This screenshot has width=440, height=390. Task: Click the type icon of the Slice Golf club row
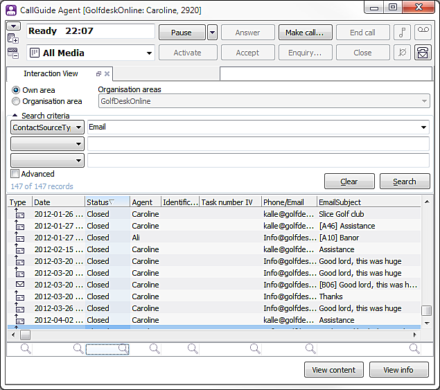point(19,213)
